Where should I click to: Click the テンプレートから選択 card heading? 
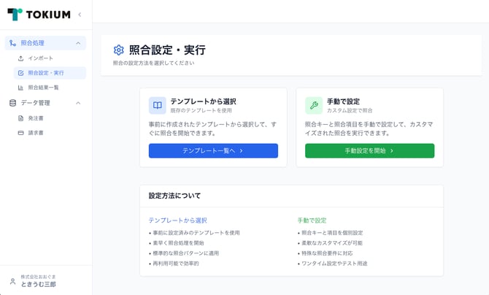pyautogui.click(x=203, y=101)
